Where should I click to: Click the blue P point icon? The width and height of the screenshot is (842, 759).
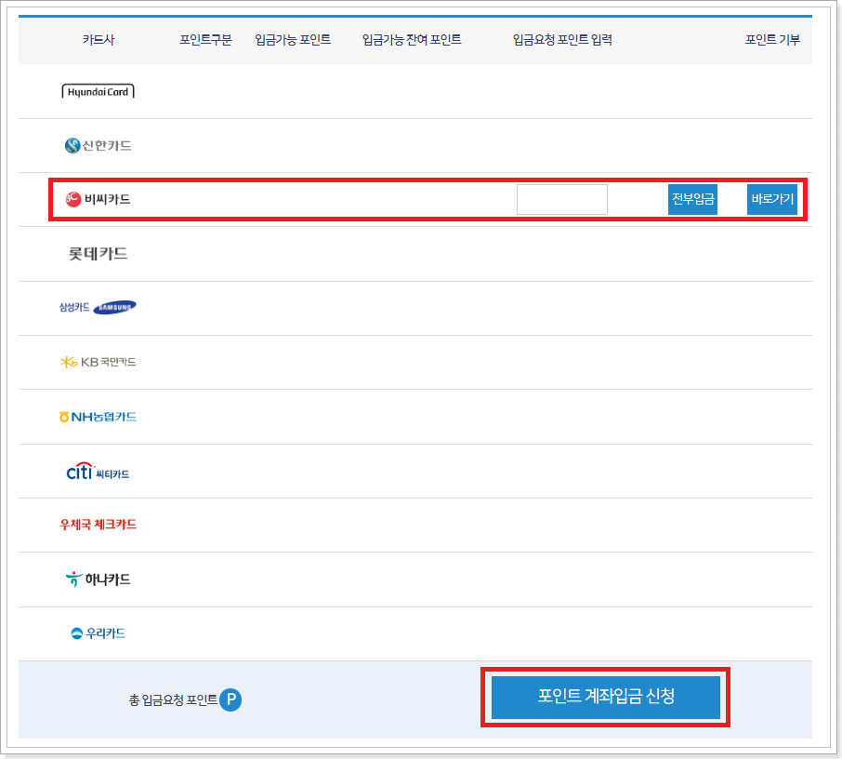230,699
